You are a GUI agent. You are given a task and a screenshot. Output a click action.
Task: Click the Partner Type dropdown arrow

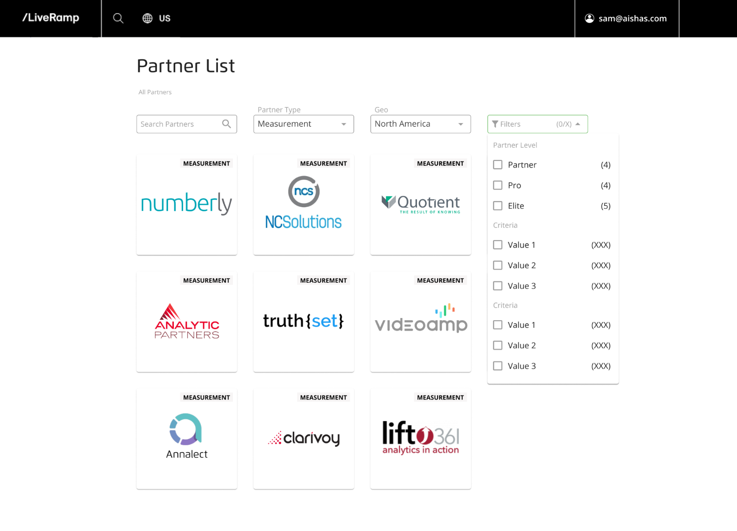pyautogui.click(x=344, y=124)
